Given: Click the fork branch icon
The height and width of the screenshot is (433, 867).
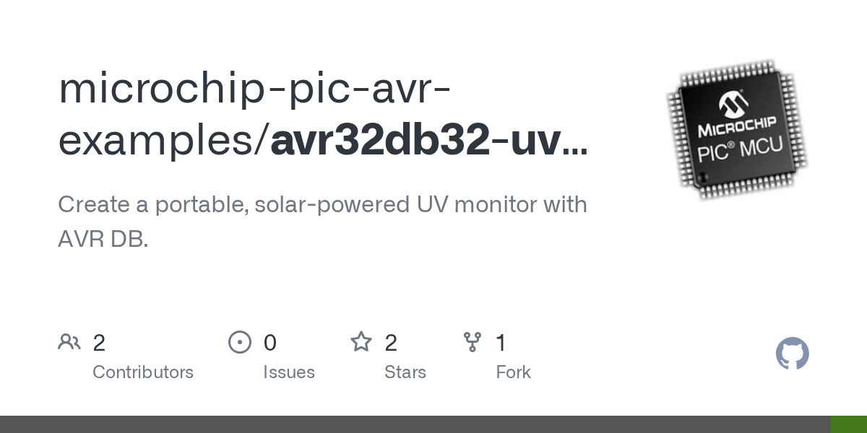Looking at the screenshot, I should [473, 342].
